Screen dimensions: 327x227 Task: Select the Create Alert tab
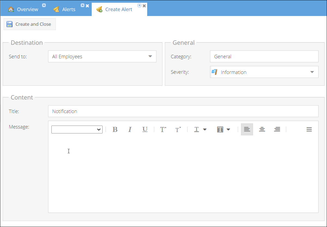[x=119, y=9]
